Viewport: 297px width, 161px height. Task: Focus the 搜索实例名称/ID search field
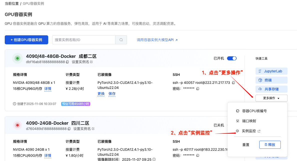point(84,40)
